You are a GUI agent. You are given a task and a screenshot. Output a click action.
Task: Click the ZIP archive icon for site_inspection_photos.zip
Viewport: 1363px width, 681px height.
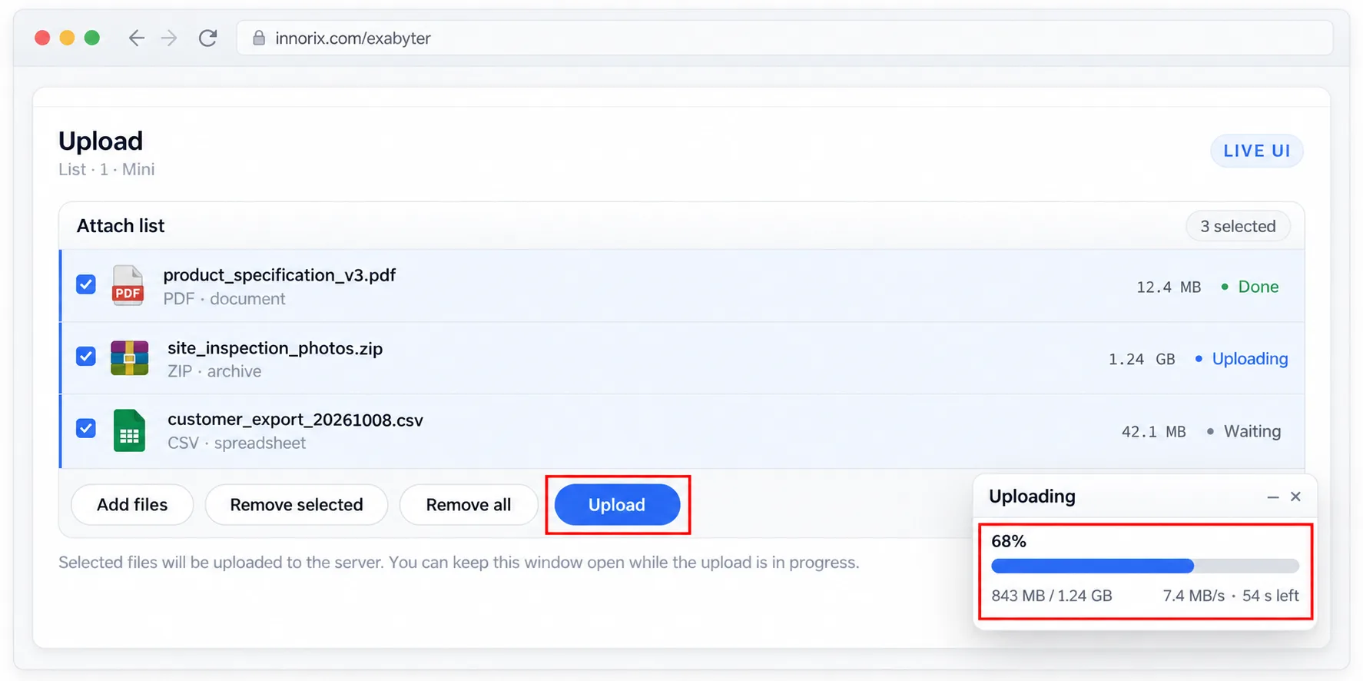point(129,358)
